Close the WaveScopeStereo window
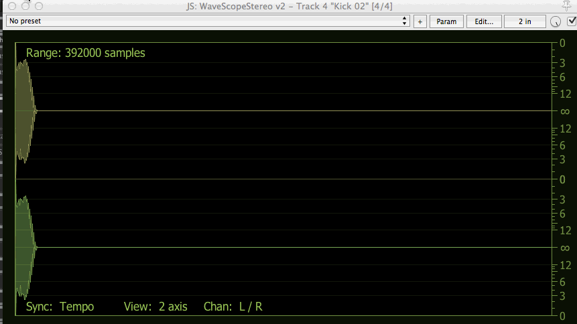Viewport: 577px width, 324px height. coord(12,6)
